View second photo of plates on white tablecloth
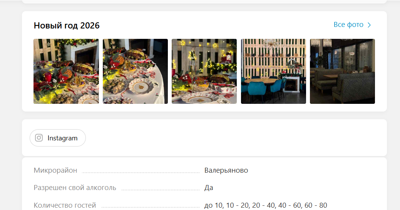 coord(135,72)
